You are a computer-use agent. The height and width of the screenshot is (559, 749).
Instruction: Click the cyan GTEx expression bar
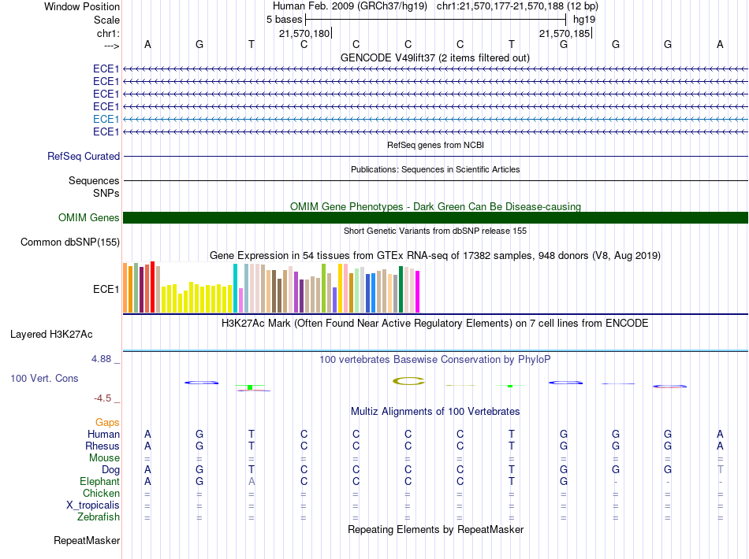pos(236,288)
